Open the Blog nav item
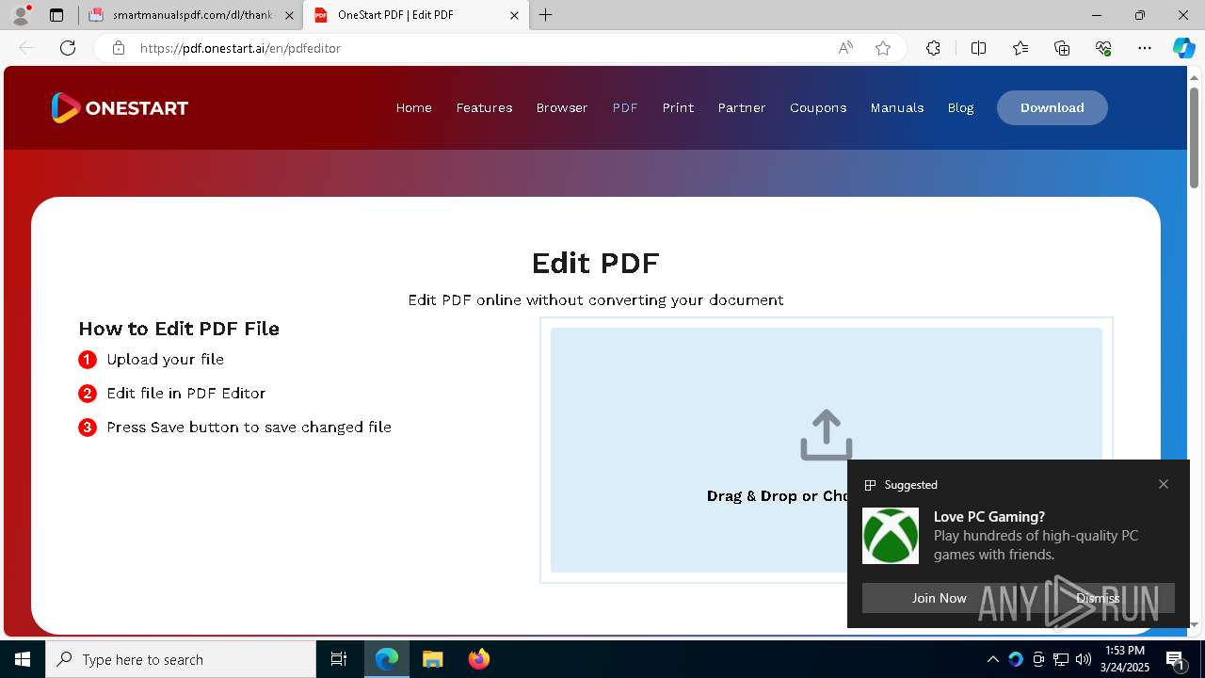Screen dimensions: 1205x678 click(x=960, y=107)
